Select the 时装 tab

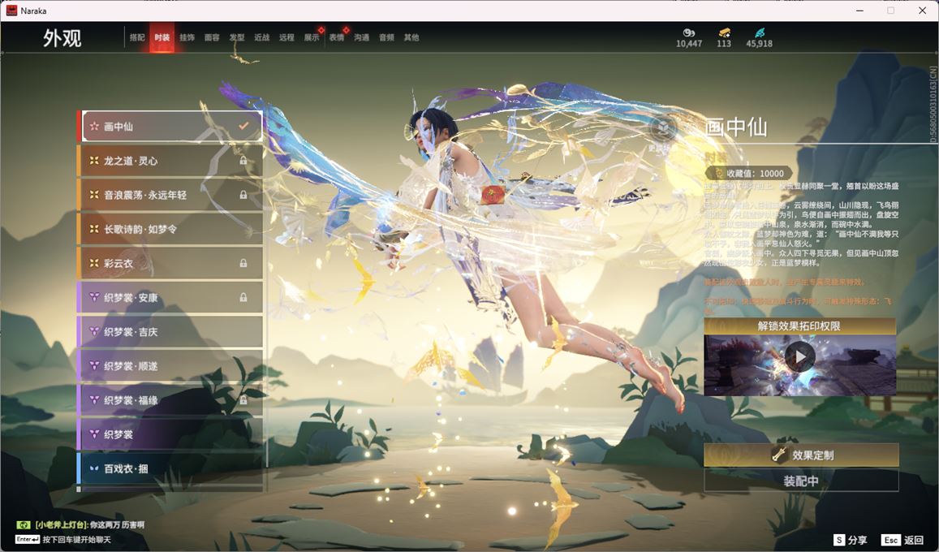162,37
